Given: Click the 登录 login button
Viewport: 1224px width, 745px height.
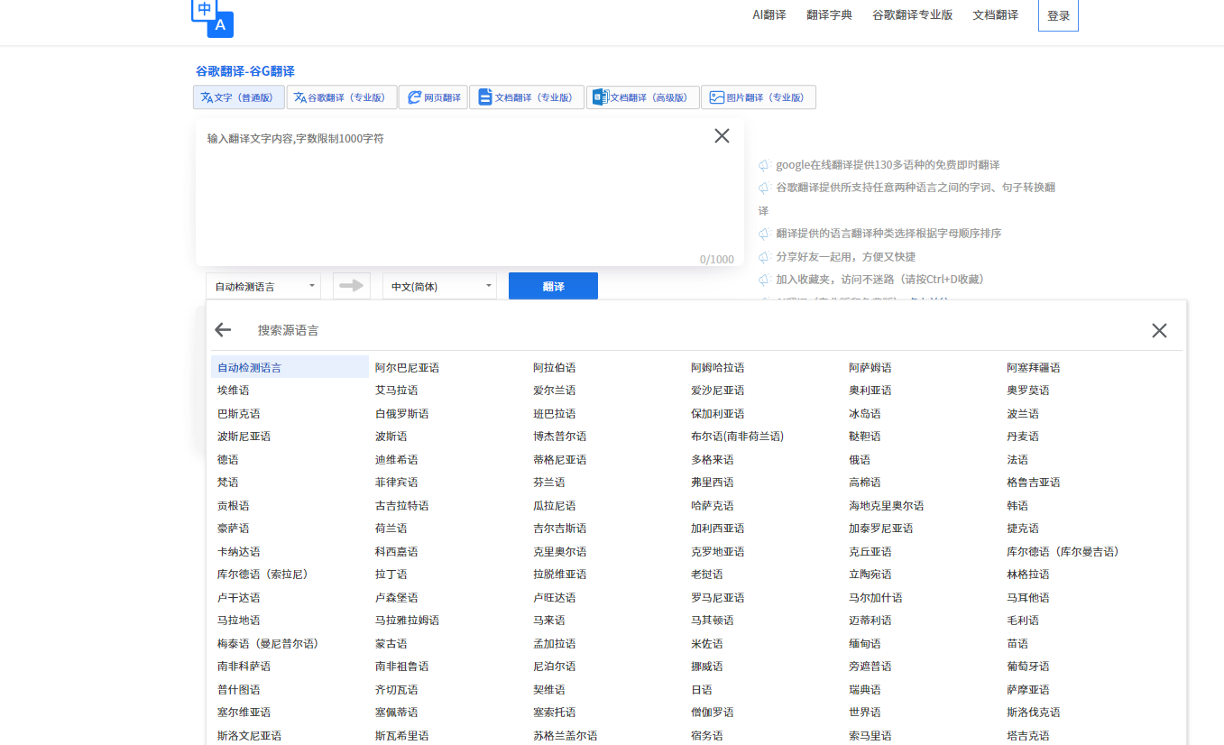Looking at the screenshot, I should coord(1058,16).
